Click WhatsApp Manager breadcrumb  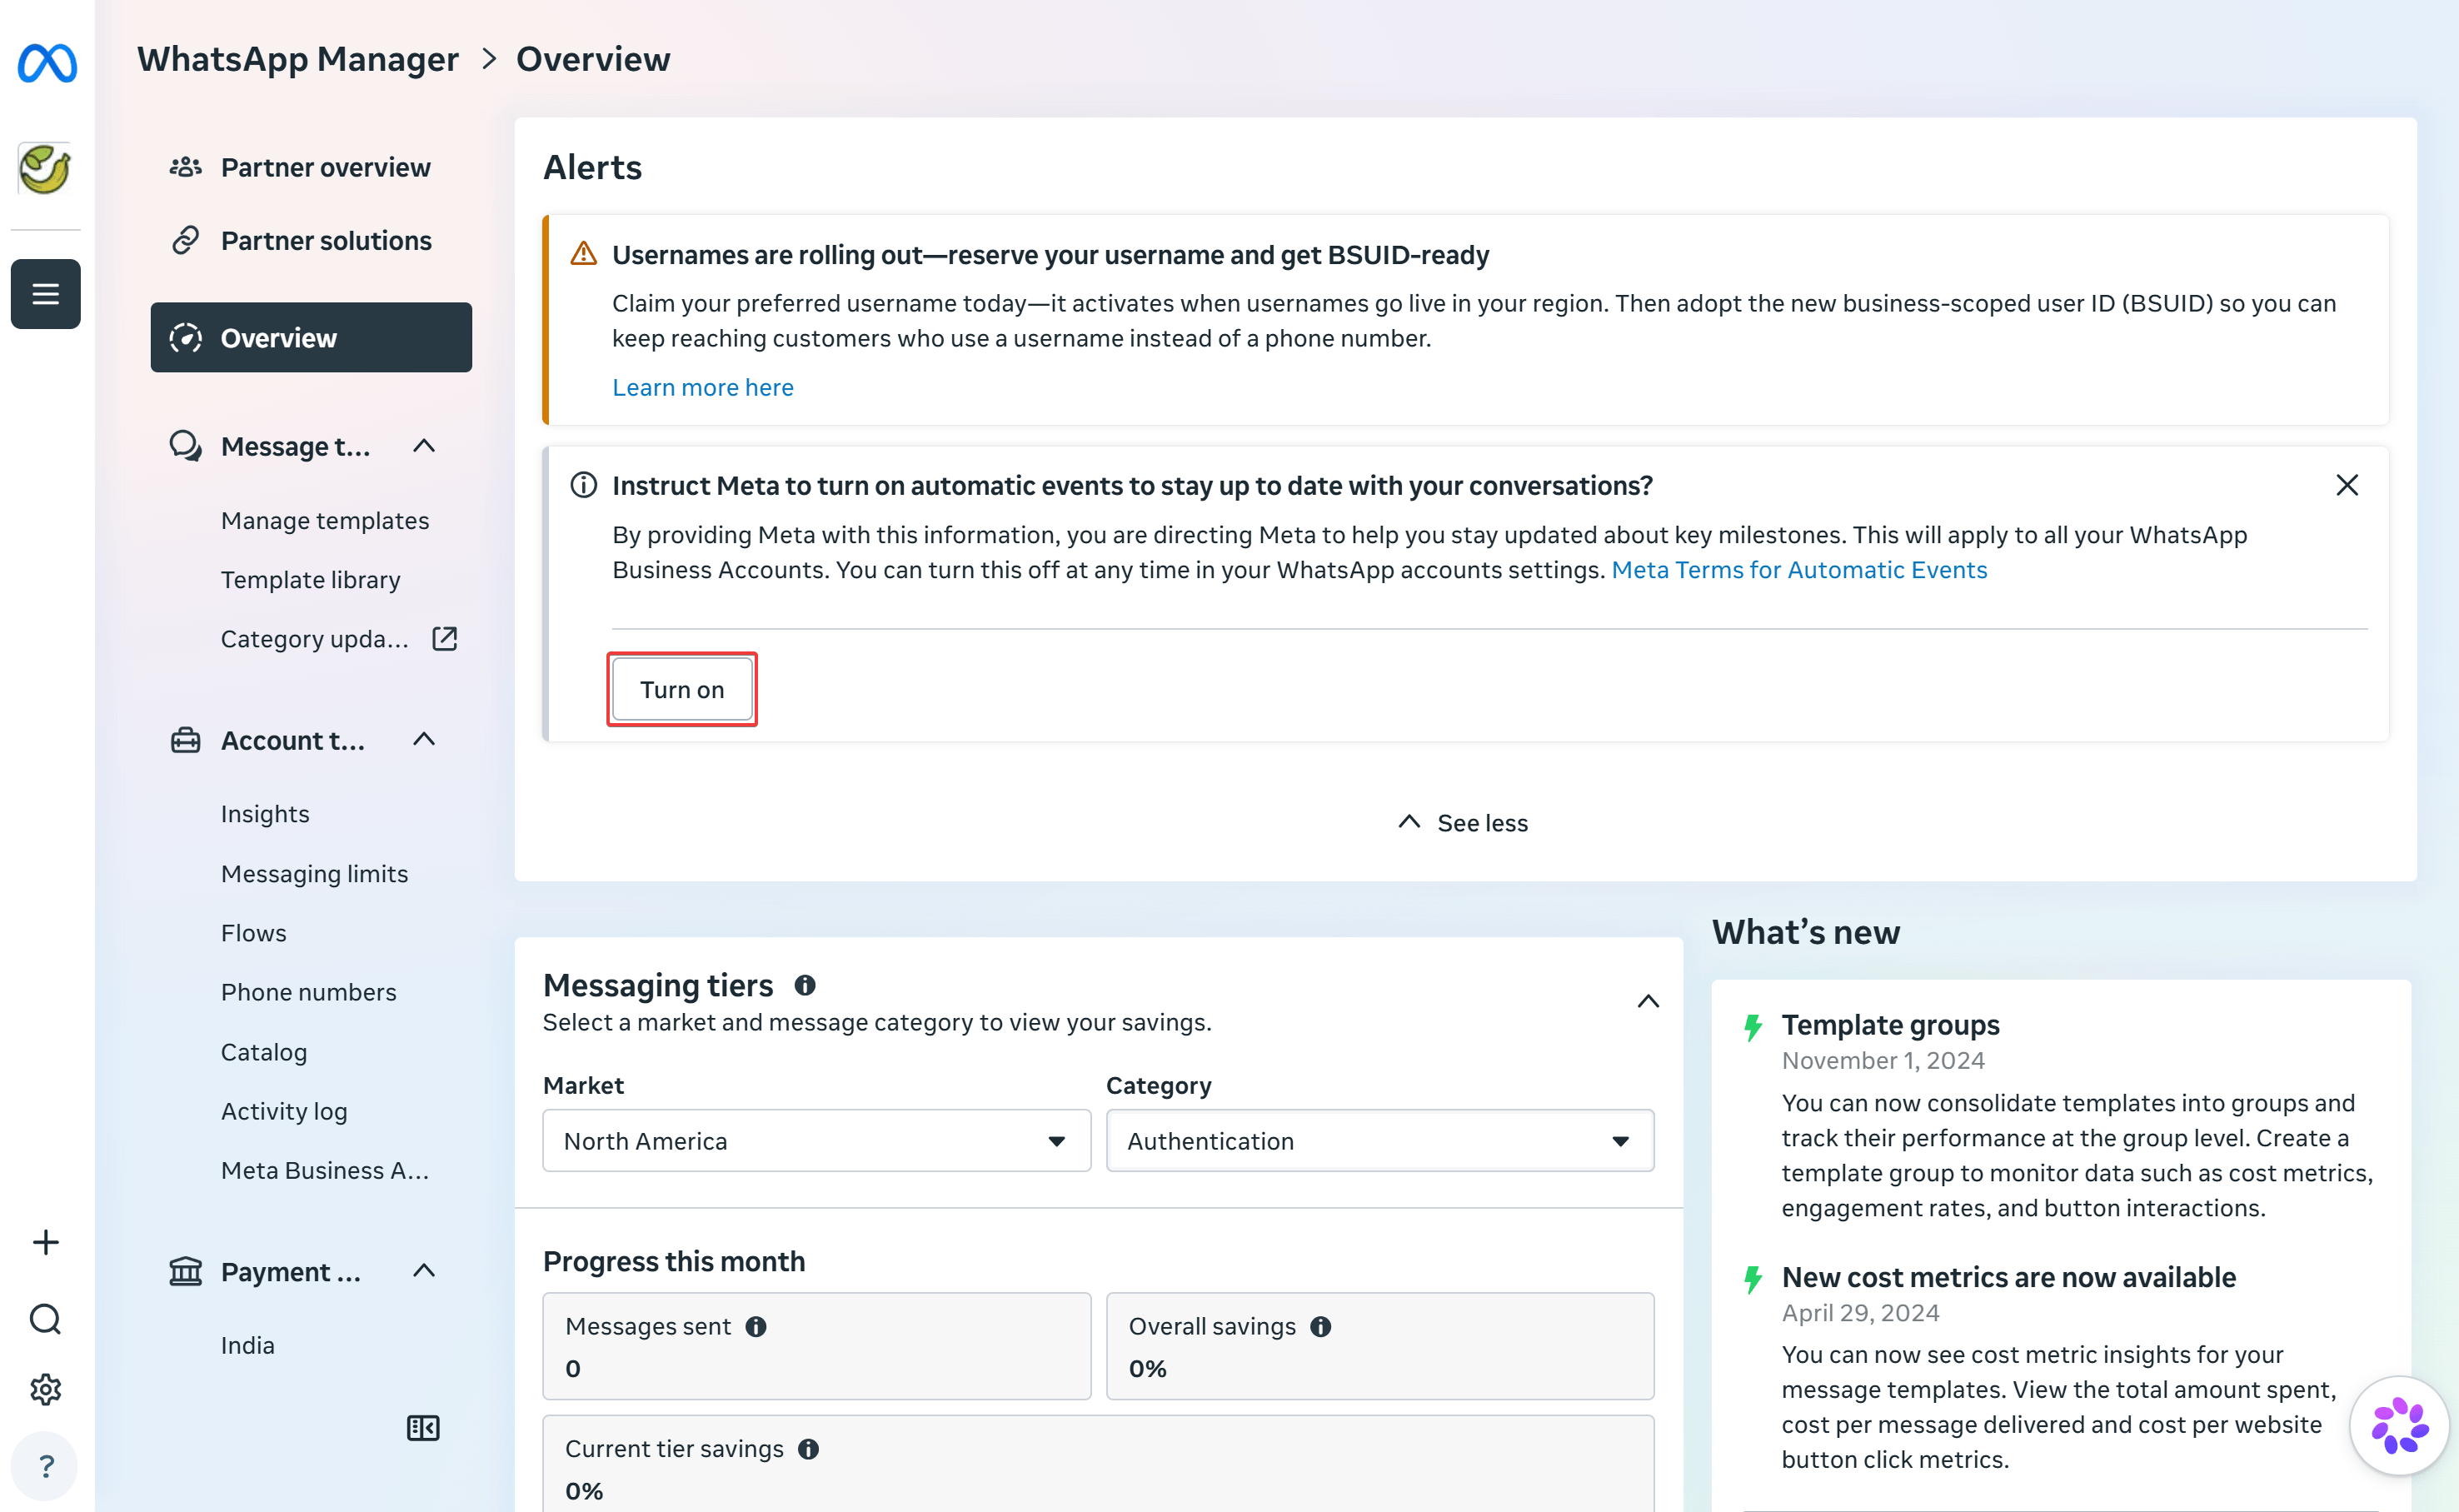298,59
